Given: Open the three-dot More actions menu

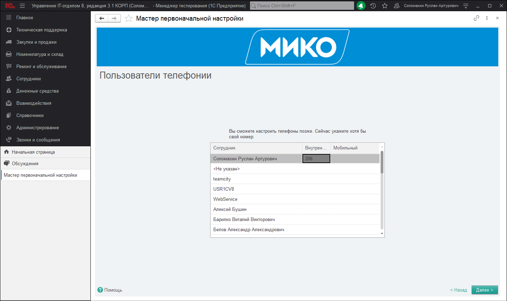Looking at the screenshot, I should [487, 18].
